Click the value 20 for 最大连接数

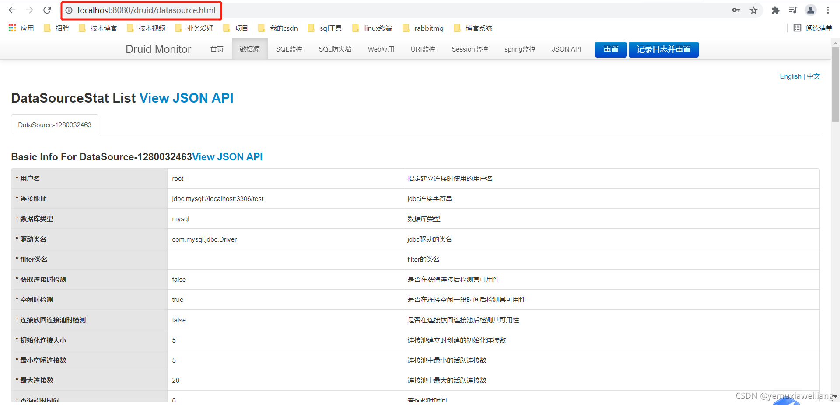(x=176, y=381)
